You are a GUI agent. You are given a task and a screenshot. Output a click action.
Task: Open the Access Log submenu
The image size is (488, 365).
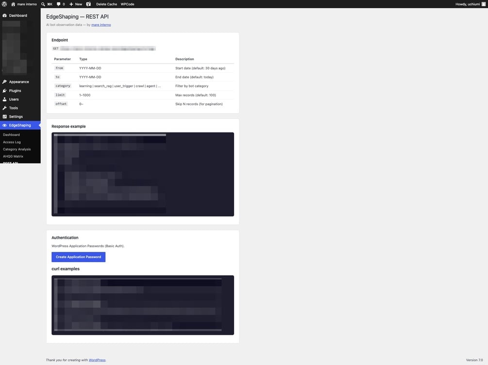click(x=12, y=142)
